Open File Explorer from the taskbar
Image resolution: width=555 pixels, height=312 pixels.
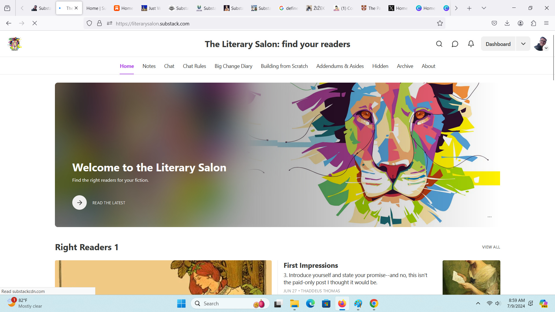pos(294,304)
